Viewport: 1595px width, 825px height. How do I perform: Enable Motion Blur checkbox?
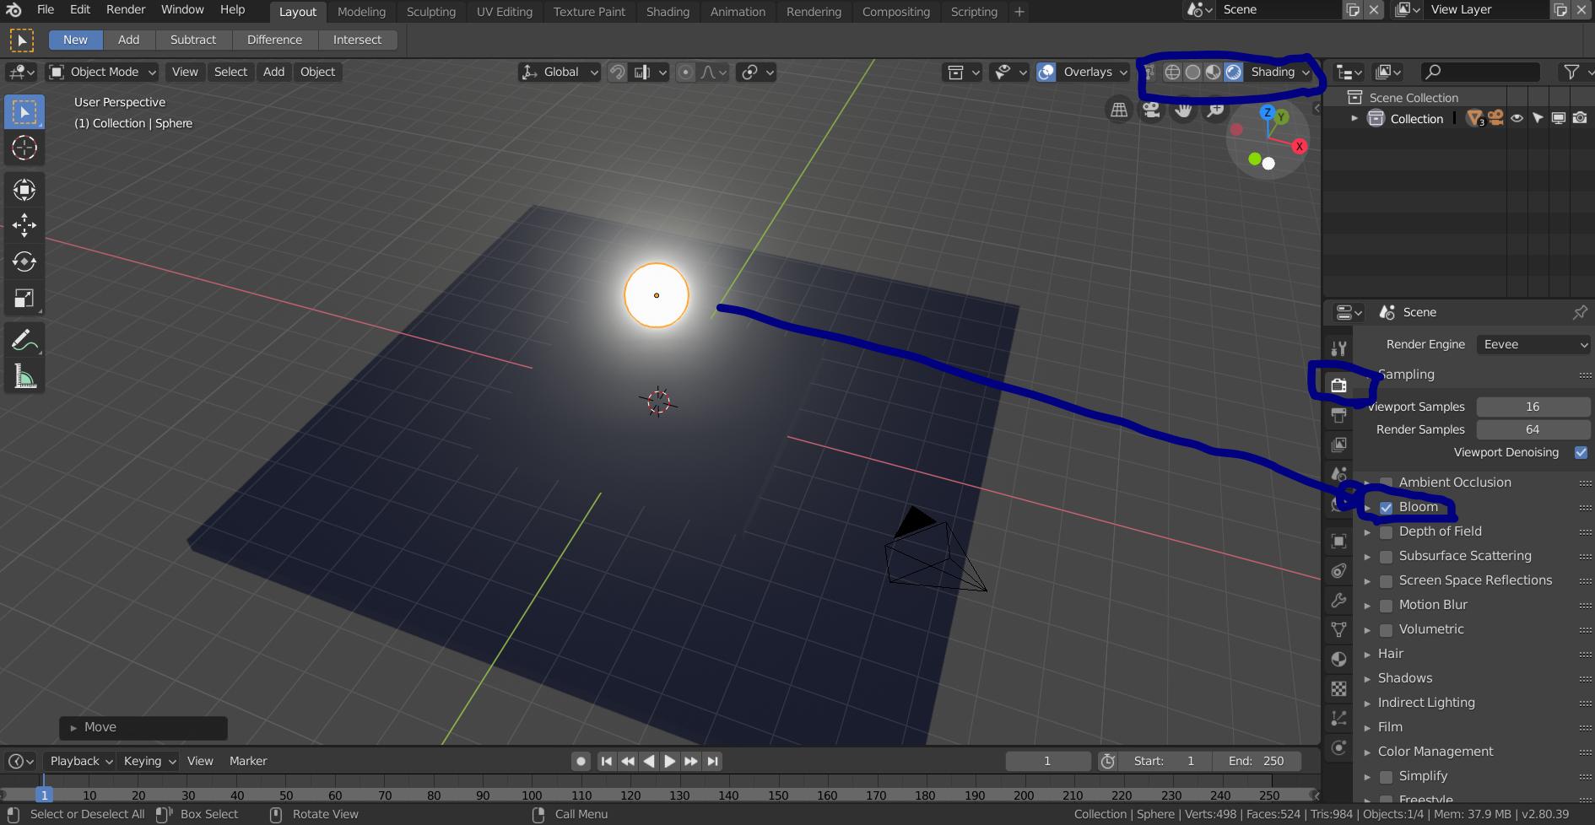pos(1386,606)
